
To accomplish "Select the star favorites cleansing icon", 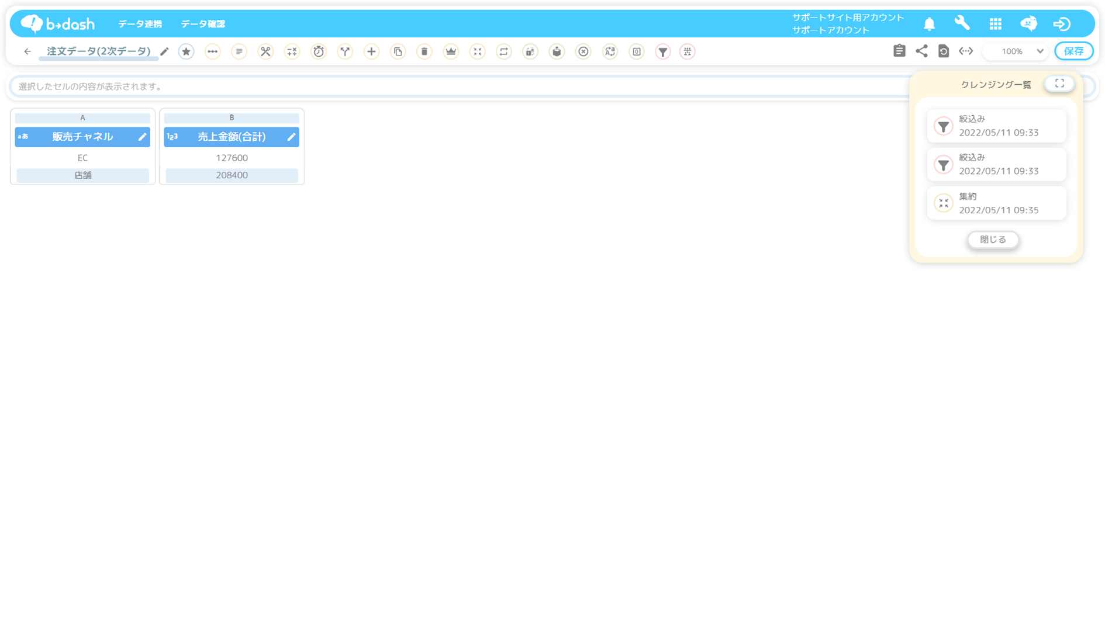I will (x=186, y=51).
